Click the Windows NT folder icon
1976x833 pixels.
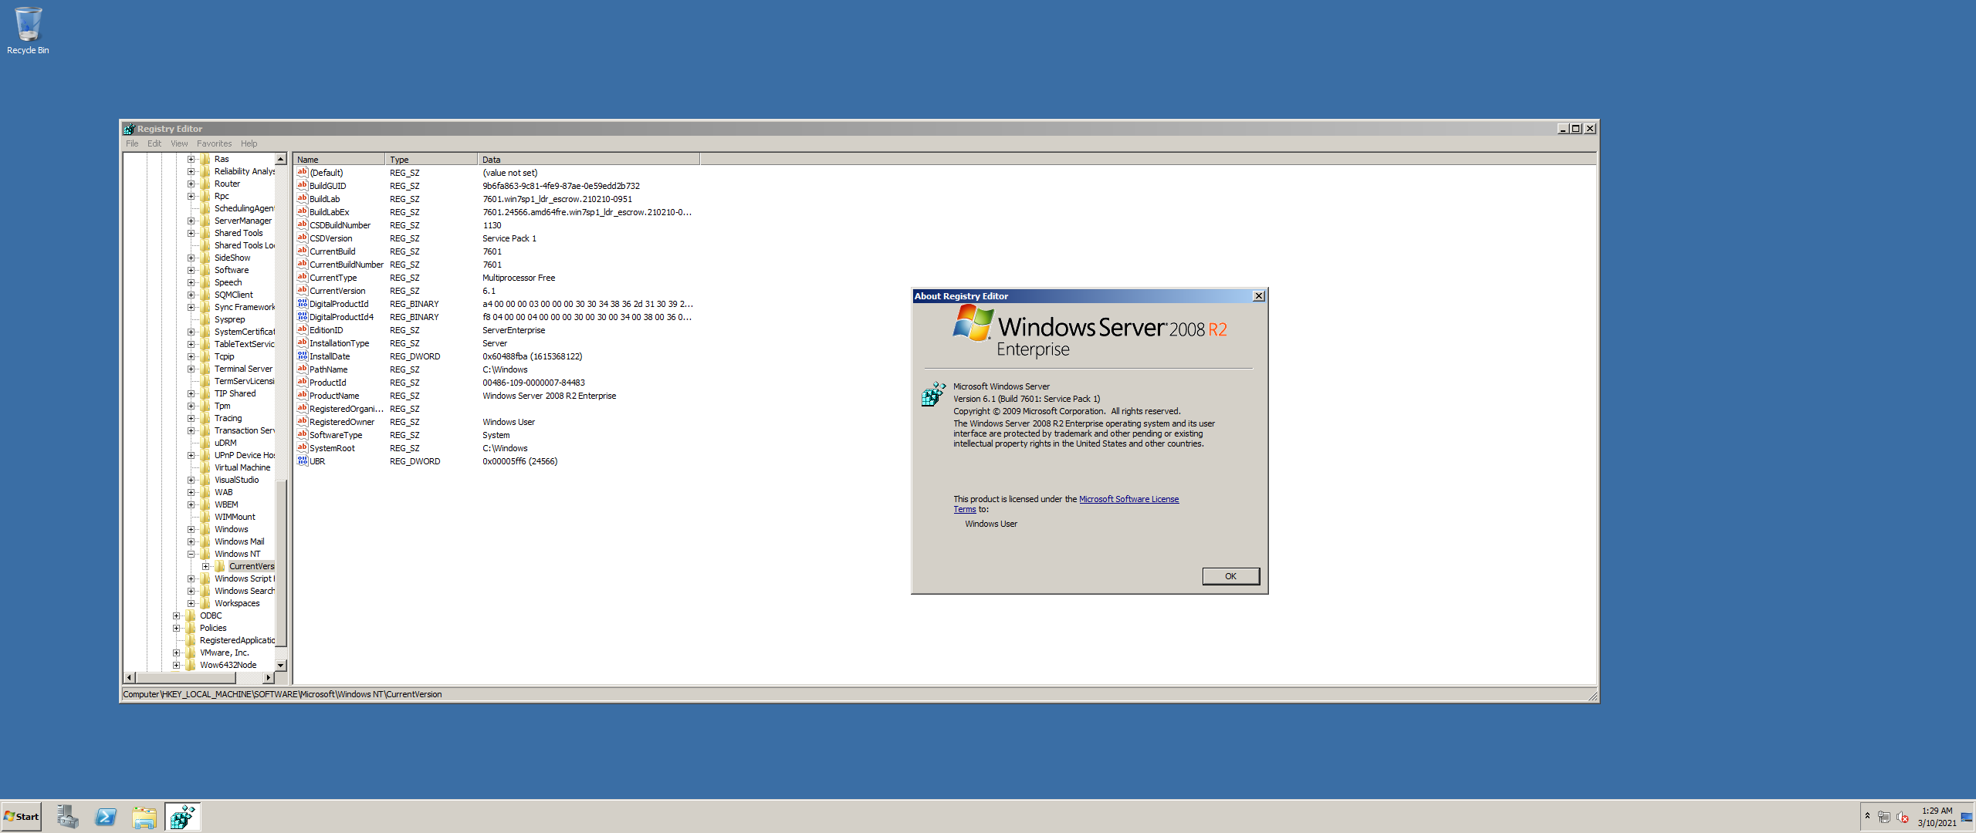[x=205, y=554]
